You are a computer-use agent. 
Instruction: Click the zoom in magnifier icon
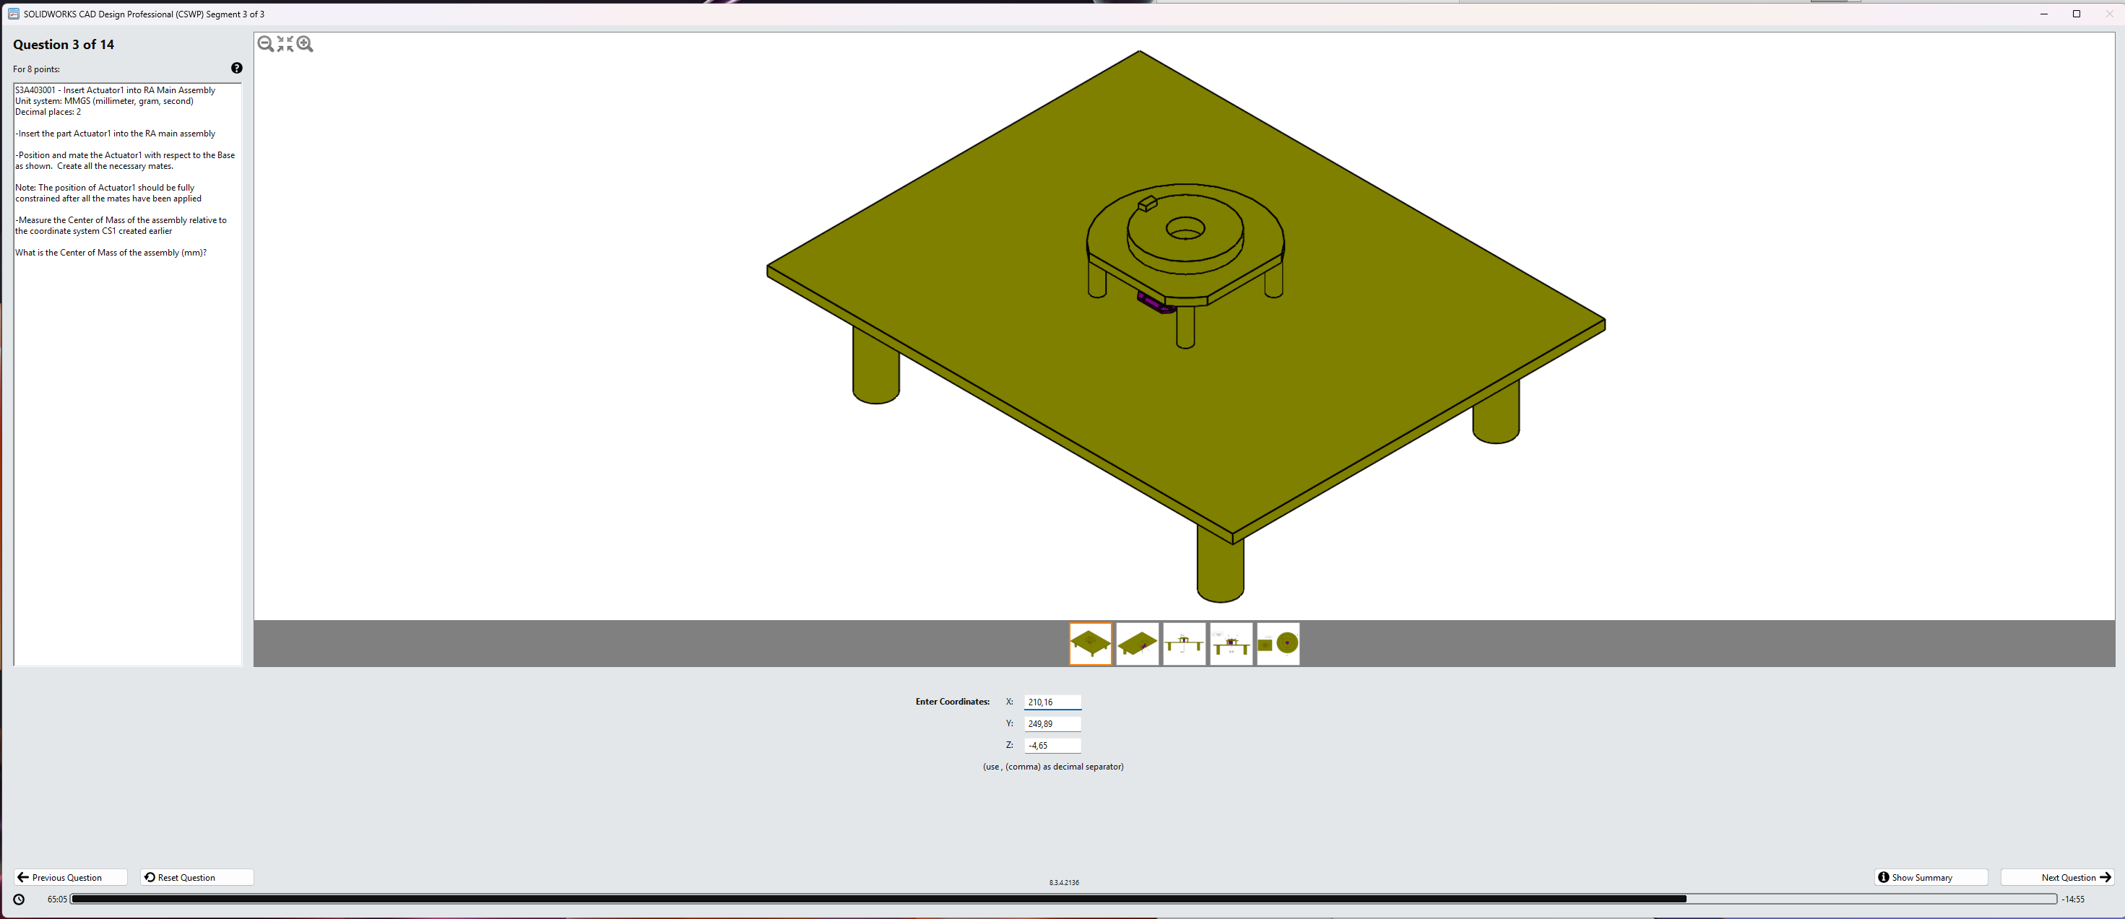point(306,45)
